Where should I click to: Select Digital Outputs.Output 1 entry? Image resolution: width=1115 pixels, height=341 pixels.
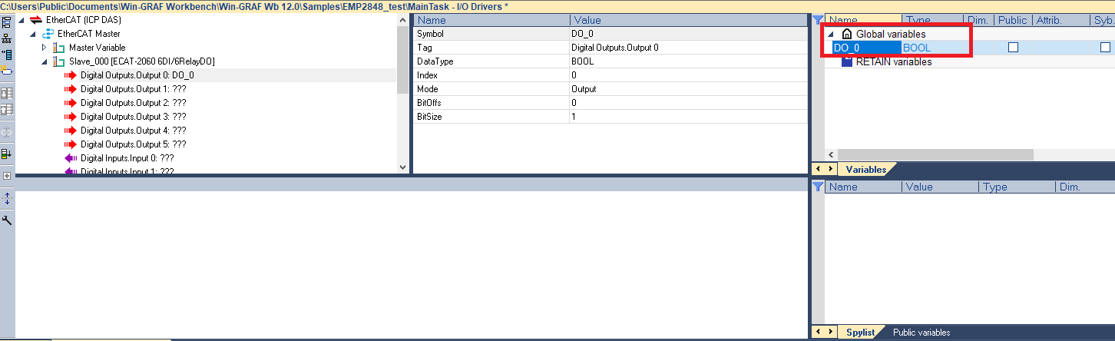134,89
